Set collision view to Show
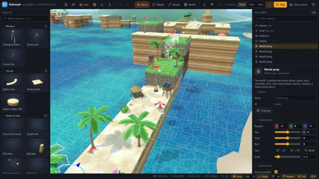The height and width of the screenshot is (179, 319). [242, 5]
